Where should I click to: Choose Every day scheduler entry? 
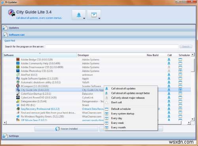point(131,118)
